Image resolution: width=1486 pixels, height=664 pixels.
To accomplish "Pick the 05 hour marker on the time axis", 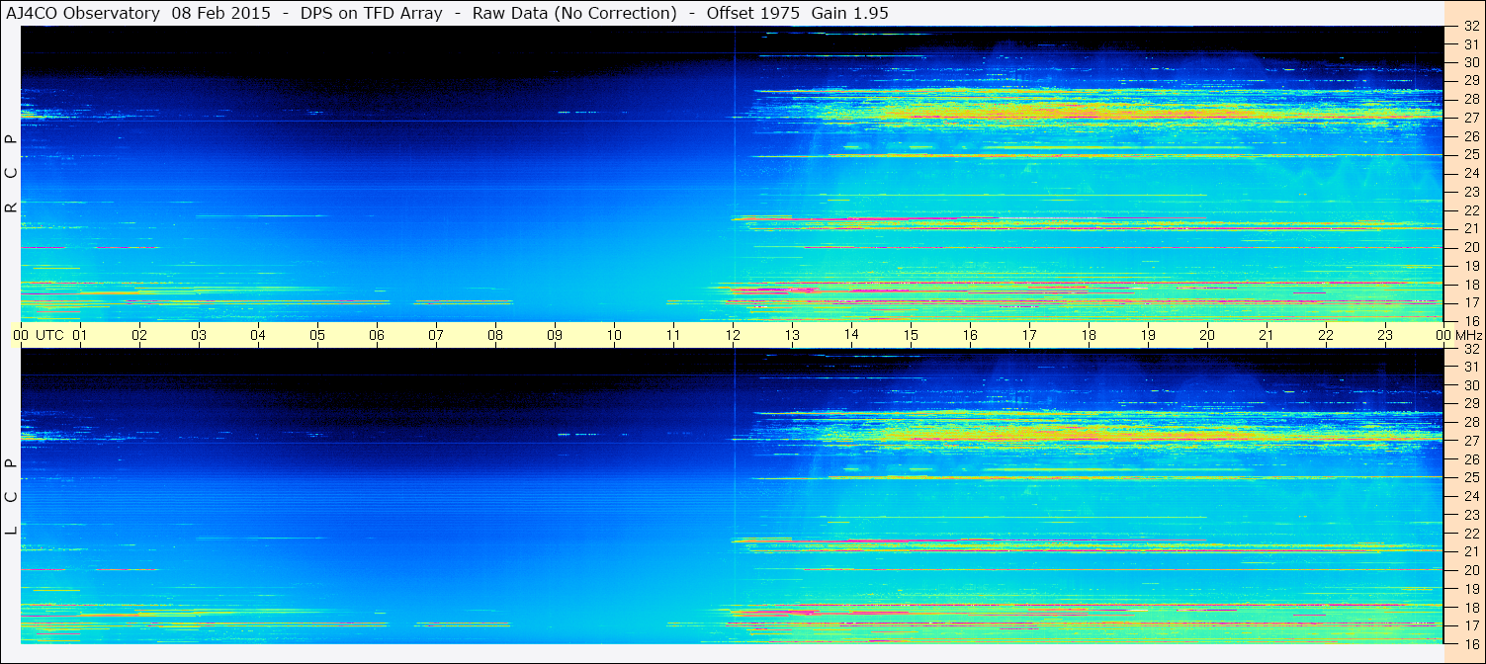I will 317,335.
